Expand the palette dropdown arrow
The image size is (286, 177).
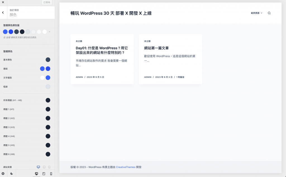click(x=49, y=32)
